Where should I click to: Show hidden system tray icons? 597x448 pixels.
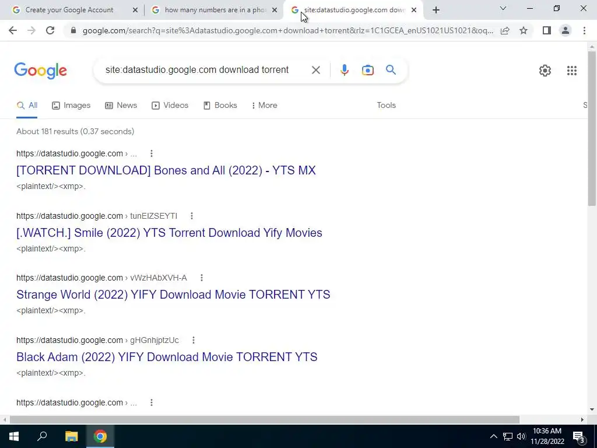493,436
